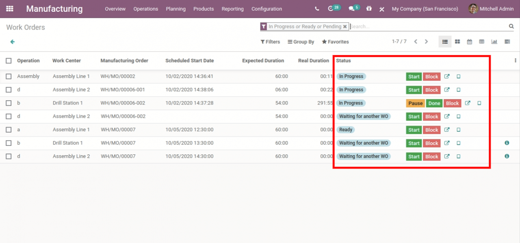This screenshot has height=243, width=520.
Task: Switch to Kanban view
Action: [x=457, y=41]
